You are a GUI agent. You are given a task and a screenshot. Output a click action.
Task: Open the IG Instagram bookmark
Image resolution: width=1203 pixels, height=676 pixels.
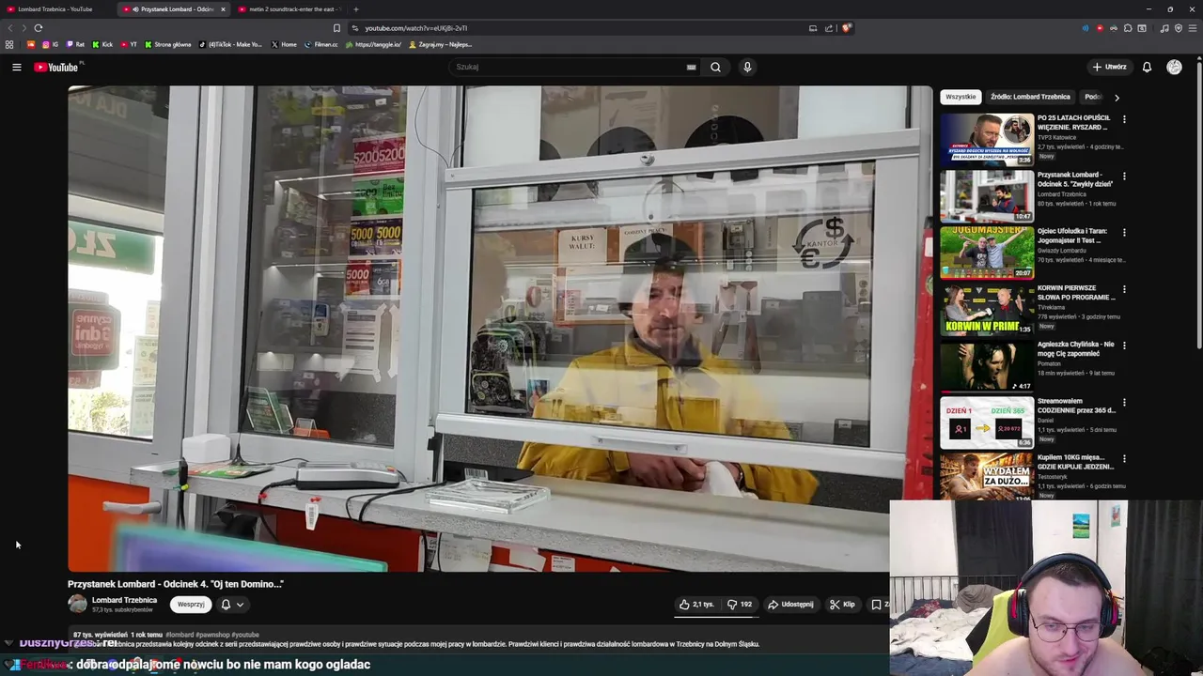click(x=50, y=44)
